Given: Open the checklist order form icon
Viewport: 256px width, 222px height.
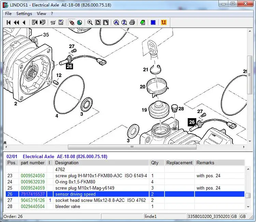Looking at the screenshot, I should (61, 23).
